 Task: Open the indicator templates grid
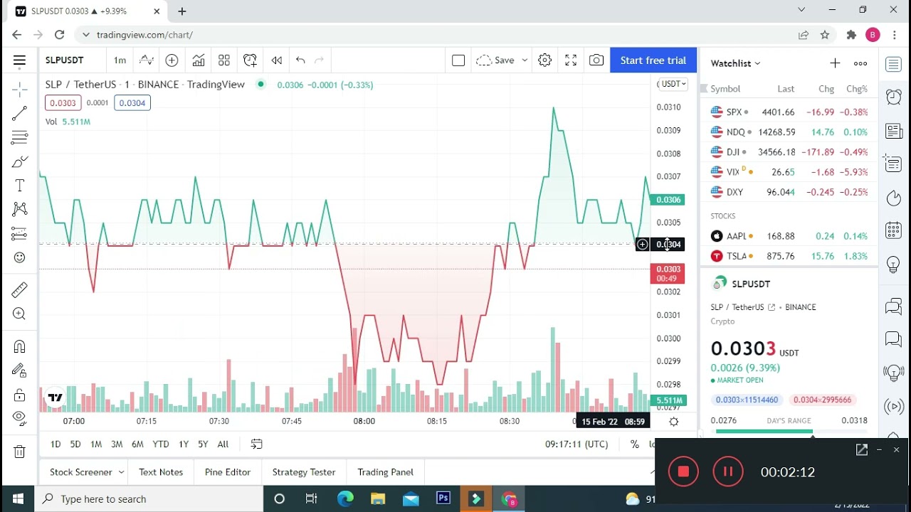click(x=224, y=60)
